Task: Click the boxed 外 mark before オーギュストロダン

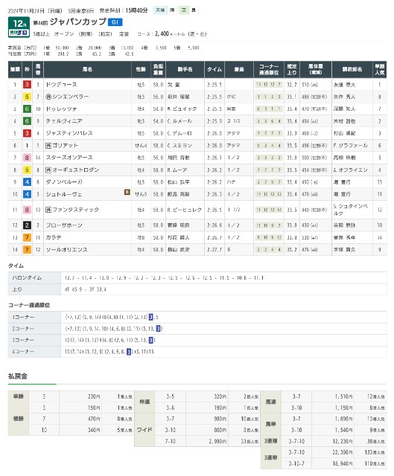Action: click(48, 170)
